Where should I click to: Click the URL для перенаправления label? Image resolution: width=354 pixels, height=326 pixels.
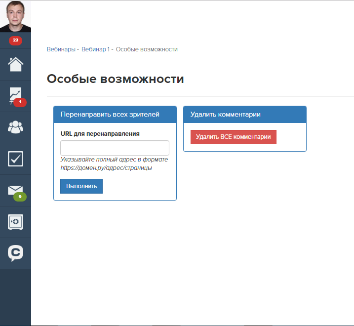coord(100,134)
